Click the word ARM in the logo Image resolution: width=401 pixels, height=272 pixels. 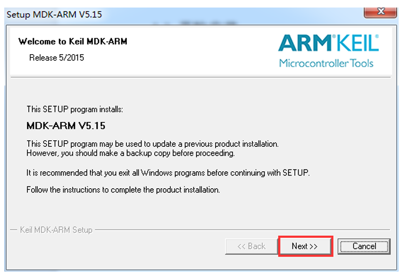coord(305,44)
